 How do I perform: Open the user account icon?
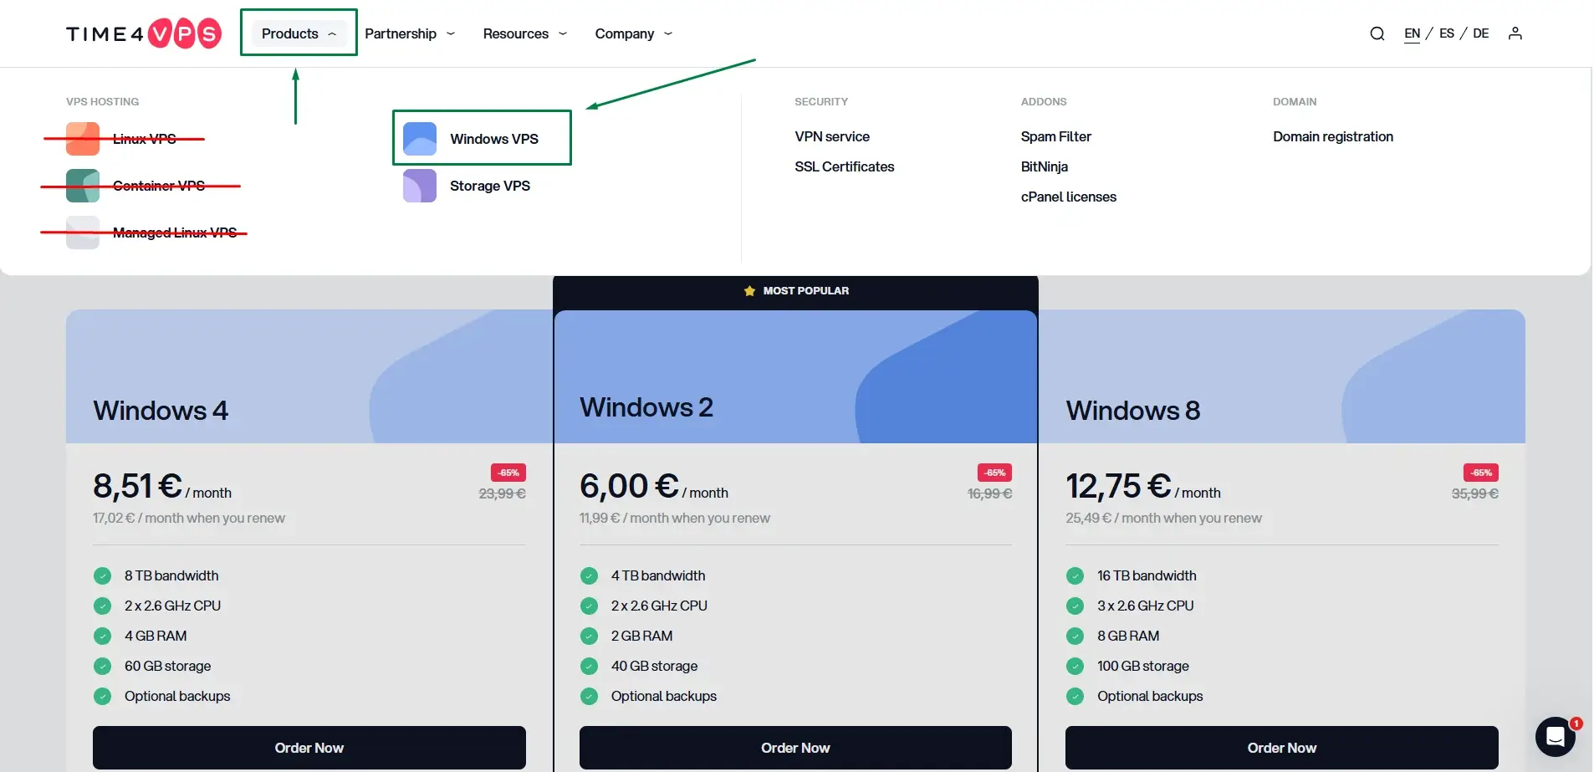(1515, 33)
